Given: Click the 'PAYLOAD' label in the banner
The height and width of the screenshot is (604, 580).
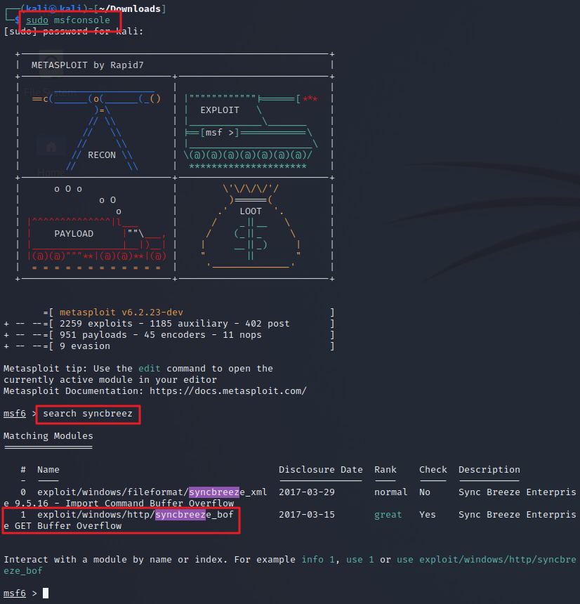Looking at the screenshot, I should point(74,234).
